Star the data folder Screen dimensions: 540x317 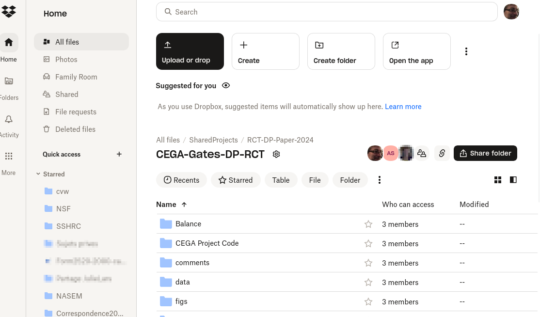pos(368,282)
